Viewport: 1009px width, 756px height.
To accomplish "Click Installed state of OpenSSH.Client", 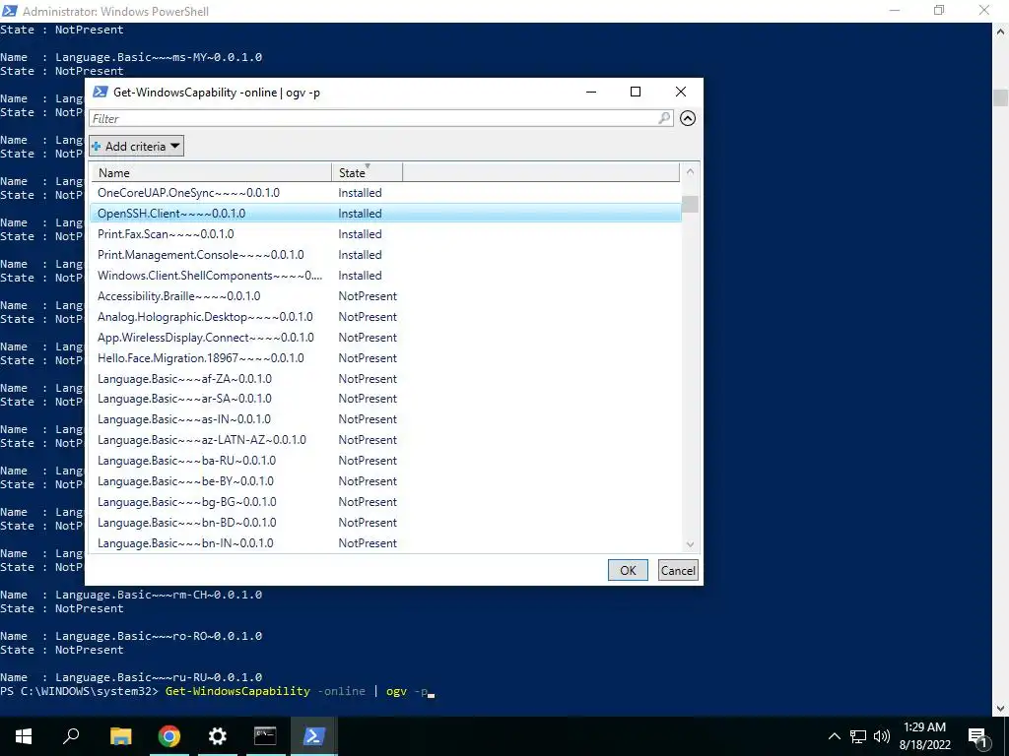I will [360, 214].
